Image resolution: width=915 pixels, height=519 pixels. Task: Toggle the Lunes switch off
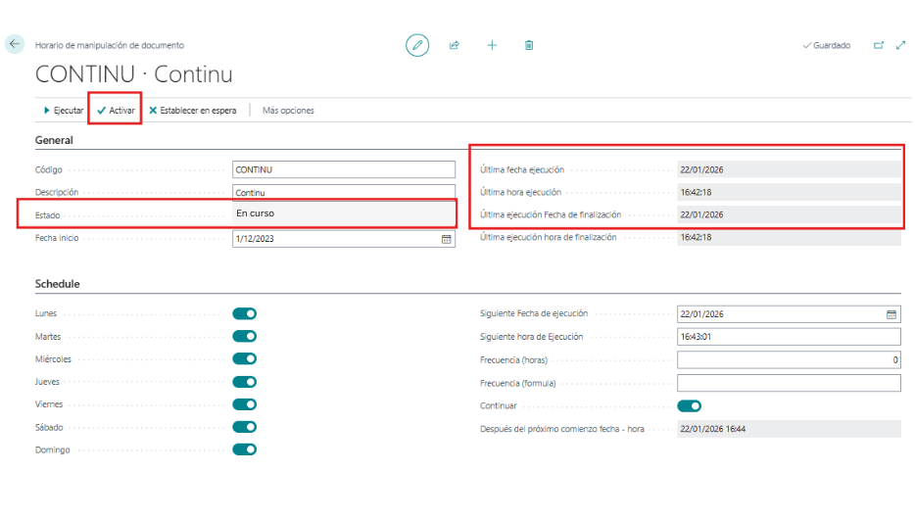click(x=244, y=313)
